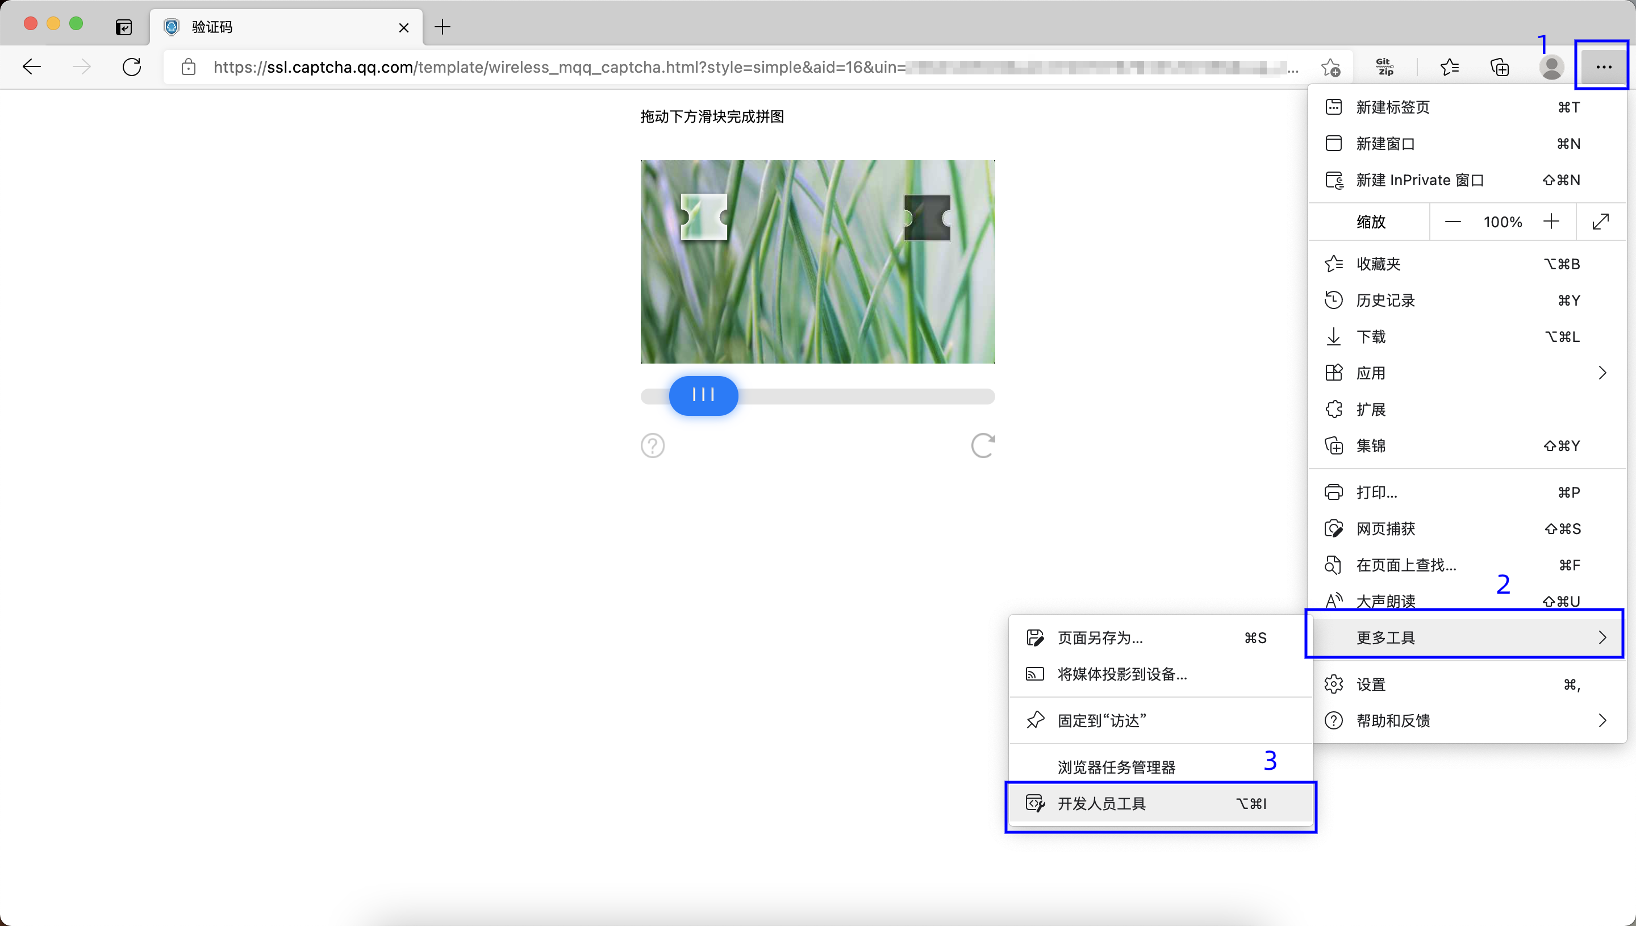1636x926 pixels.
Task: Click the user profile avatar
Action: click(x=1551, y=67)
